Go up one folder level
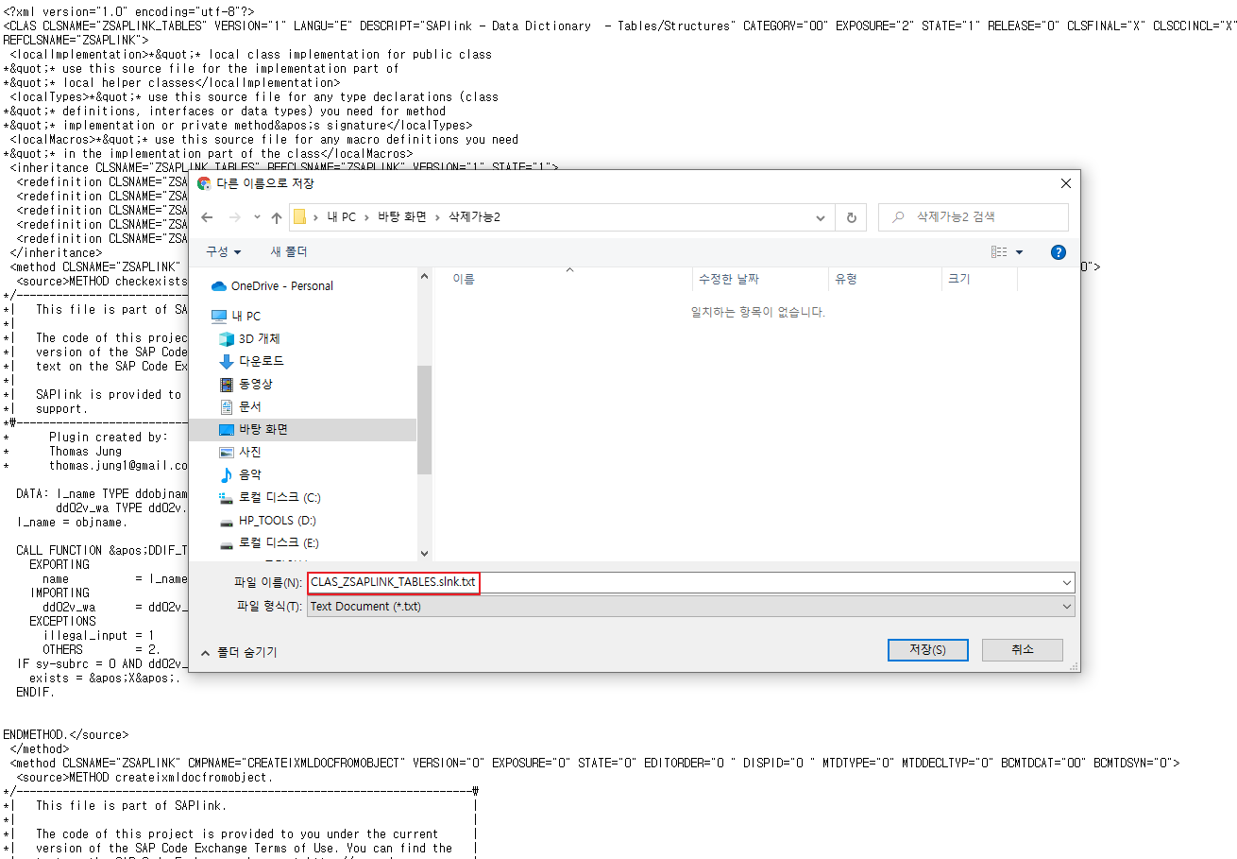The image size is (1237, 859). 276,217
